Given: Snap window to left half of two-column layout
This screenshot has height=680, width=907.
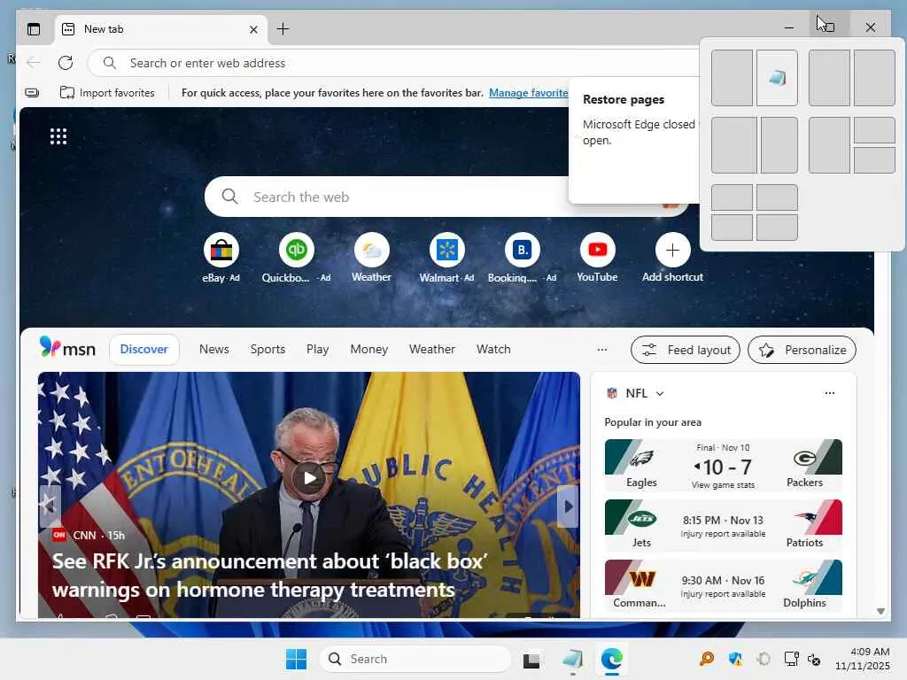Looking at the screenshot, I should point(732,78).
